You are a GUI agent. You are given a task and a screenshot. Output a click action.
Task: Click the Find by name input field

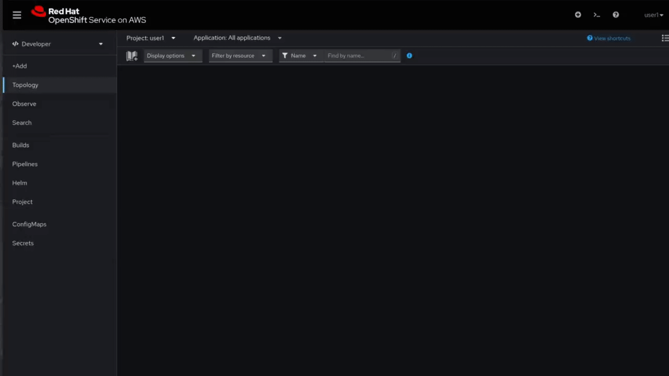point(358,55)
